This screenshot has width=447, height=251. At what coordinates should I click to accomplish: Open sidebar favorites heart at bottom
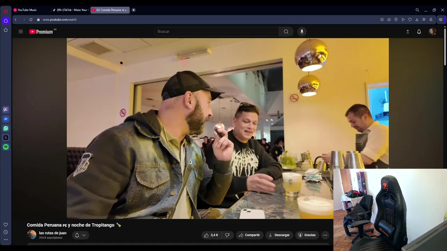(x=6, y=225)
